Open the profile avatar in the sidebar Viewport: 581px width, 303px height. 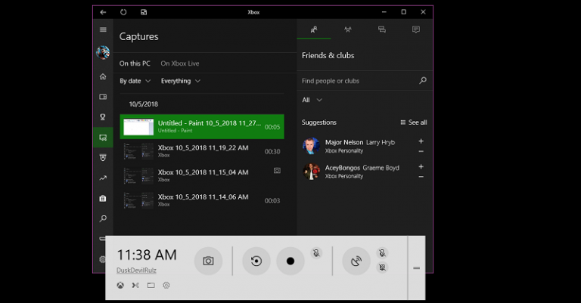click(x=103, y=53)
